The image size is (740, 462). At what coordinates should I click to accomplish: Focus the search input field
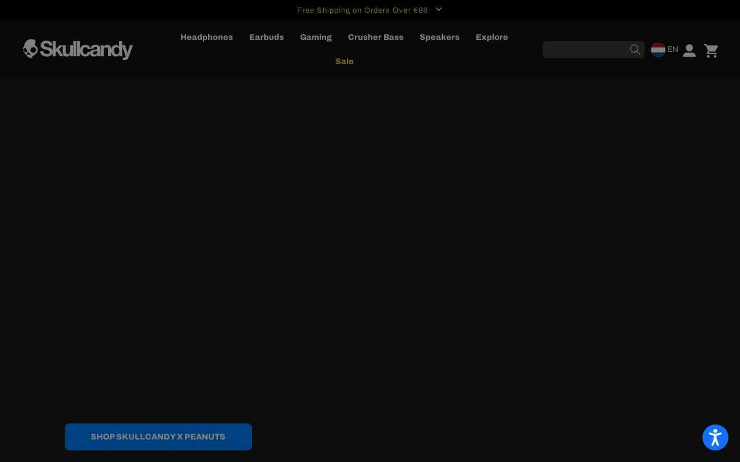point(585,50)
